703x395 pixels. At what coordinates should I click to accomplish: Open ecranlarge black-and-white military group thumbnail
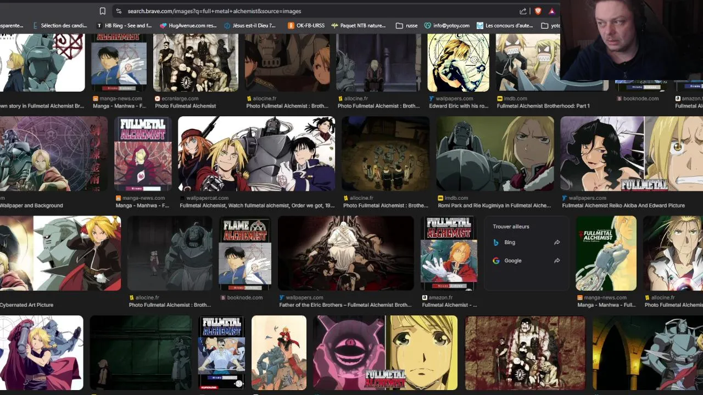(x=196, y=63)
